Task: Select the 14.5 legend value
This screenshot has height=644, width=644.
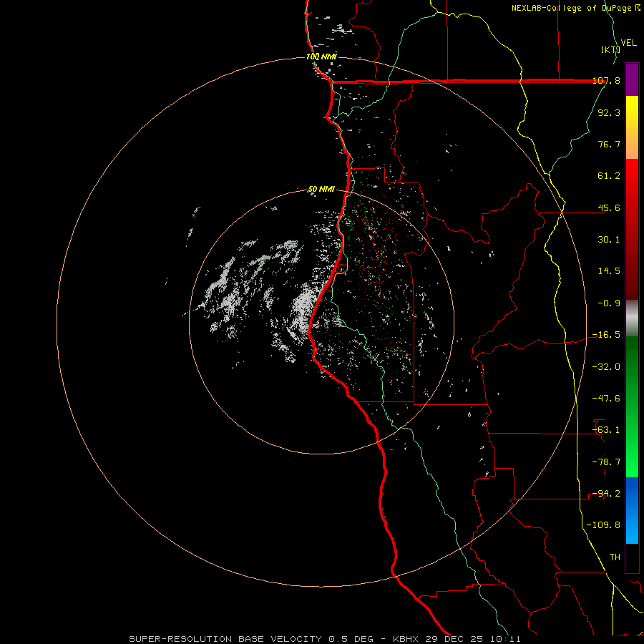Action: point(609,271)
